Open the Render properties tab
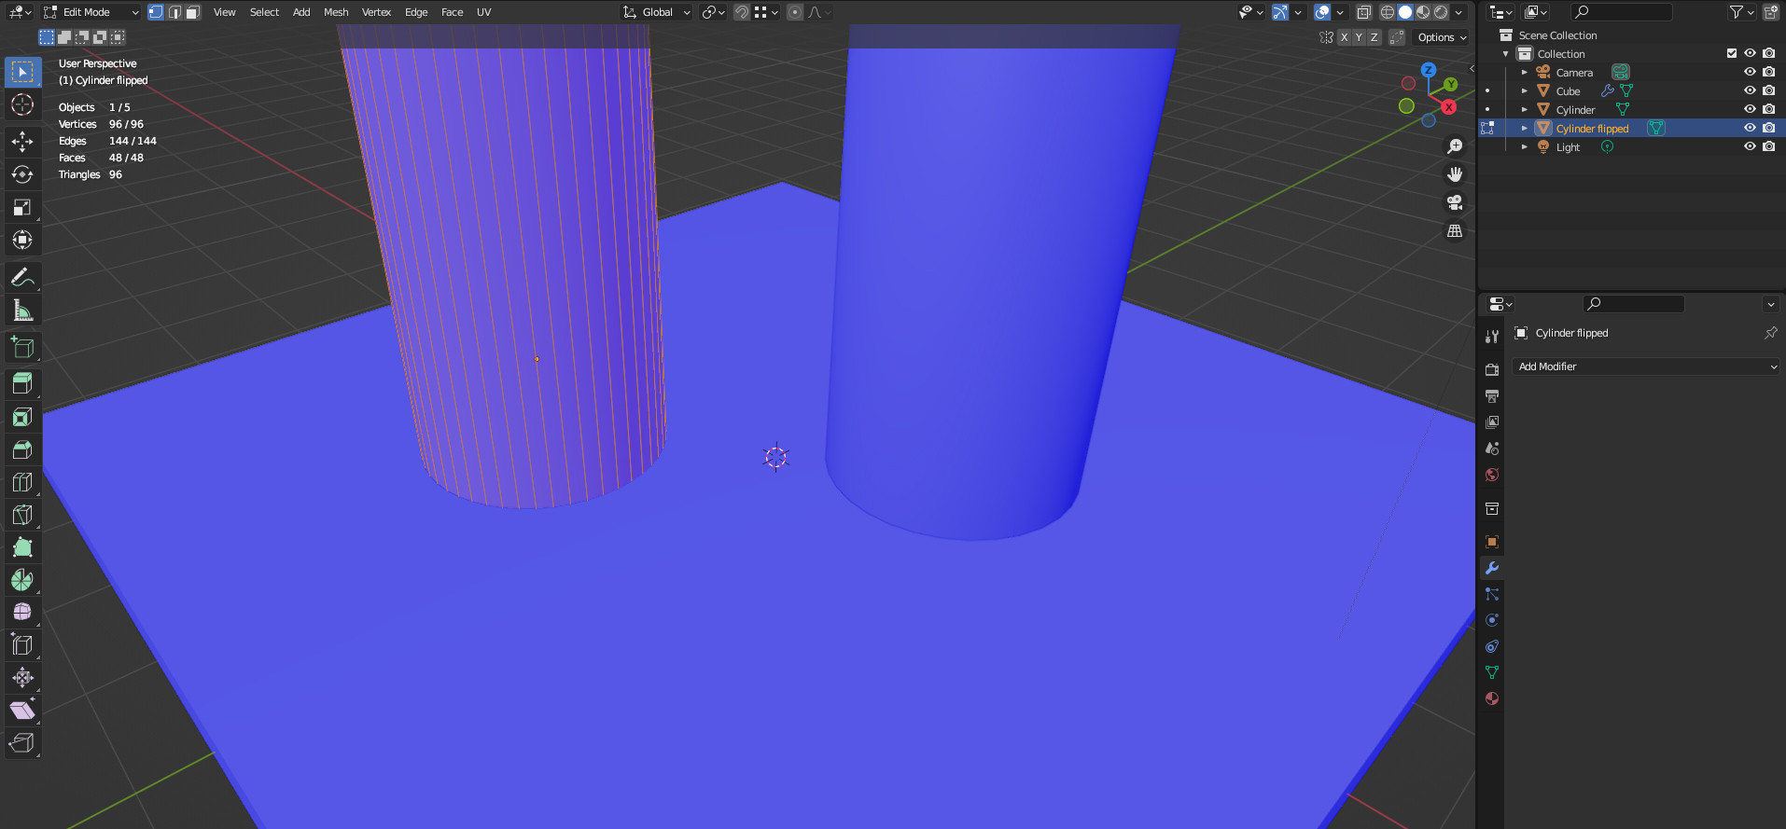 click(x=1491, y=369)
